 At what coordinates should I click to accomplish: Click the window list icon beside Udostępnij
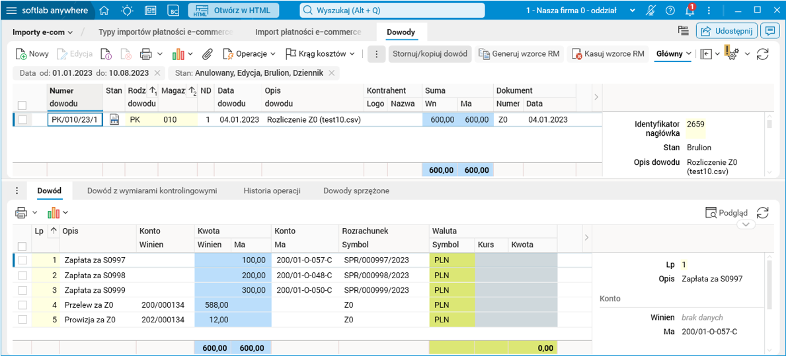click(x=682, y=30)
